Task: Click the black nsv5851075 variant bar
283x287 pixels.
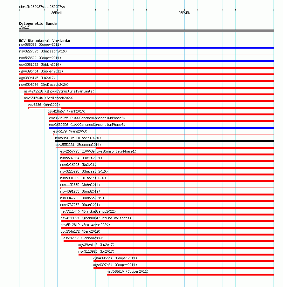Action: tap(165, 141)
